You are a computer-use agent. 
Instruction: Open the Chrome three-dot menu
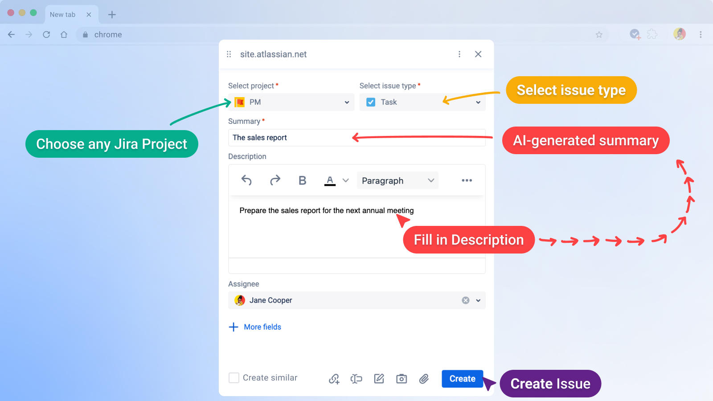tap(701, 34)
